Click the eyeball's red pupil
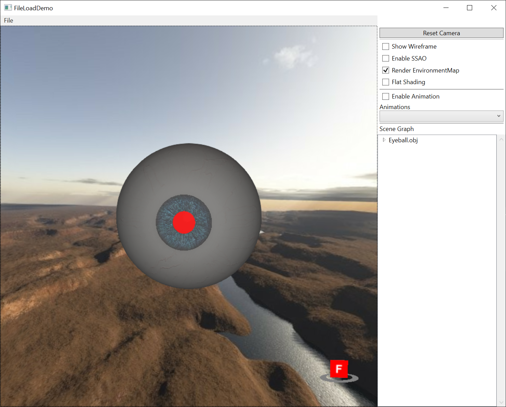The width and height of the screenshot is (506, 407). [184, 223]
